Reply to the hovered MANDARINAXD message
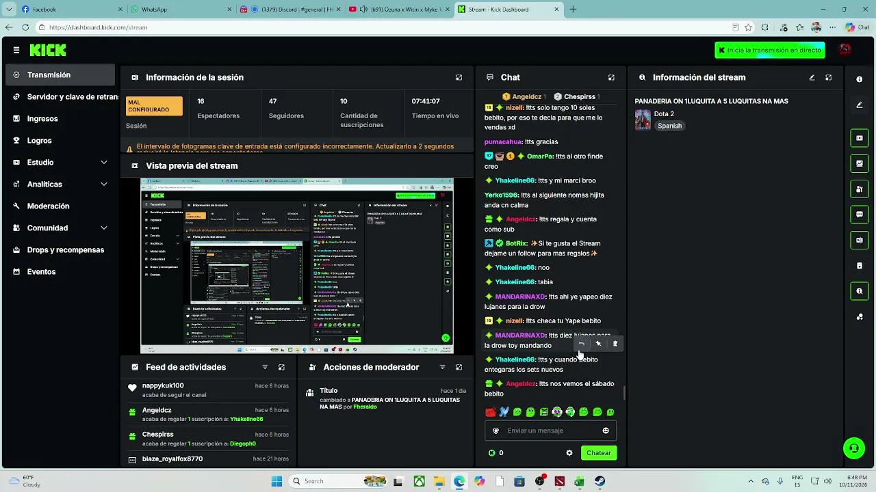The image size is (876, 492). click(x=582, y=344)
